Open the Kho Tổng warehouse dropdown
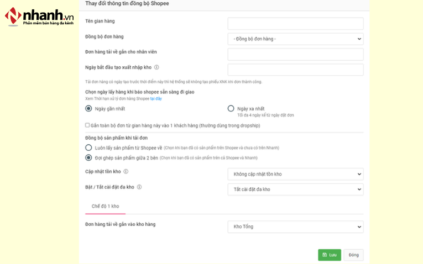Screen dimensions: 423x264 pos(295,226)
